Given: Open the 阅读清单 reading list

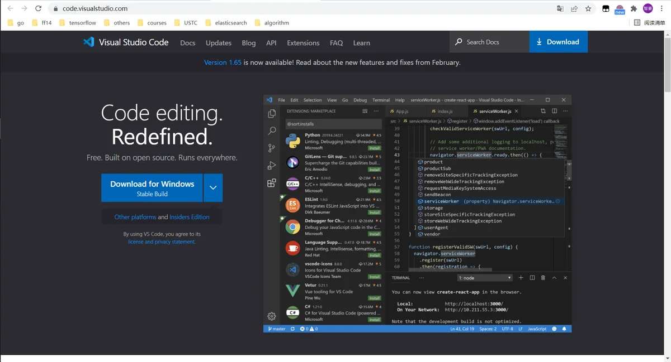Looking at the screenshot, I should pos(650,23).
